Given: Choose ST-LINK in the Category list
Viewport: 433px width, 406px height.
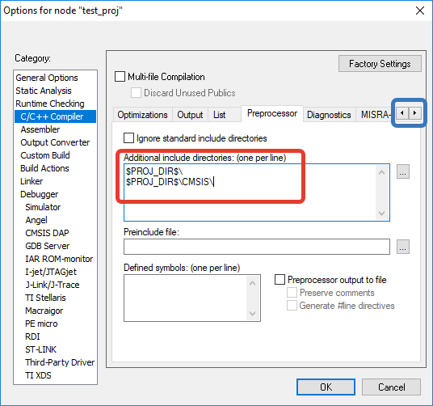Looking at the screenshot, I should tap(41, 349).
